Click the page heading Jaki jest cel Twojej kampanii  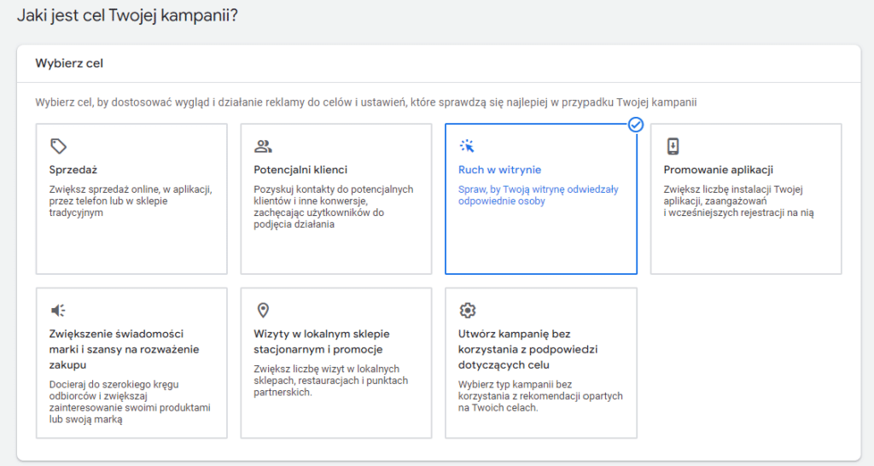pos(127,16)
